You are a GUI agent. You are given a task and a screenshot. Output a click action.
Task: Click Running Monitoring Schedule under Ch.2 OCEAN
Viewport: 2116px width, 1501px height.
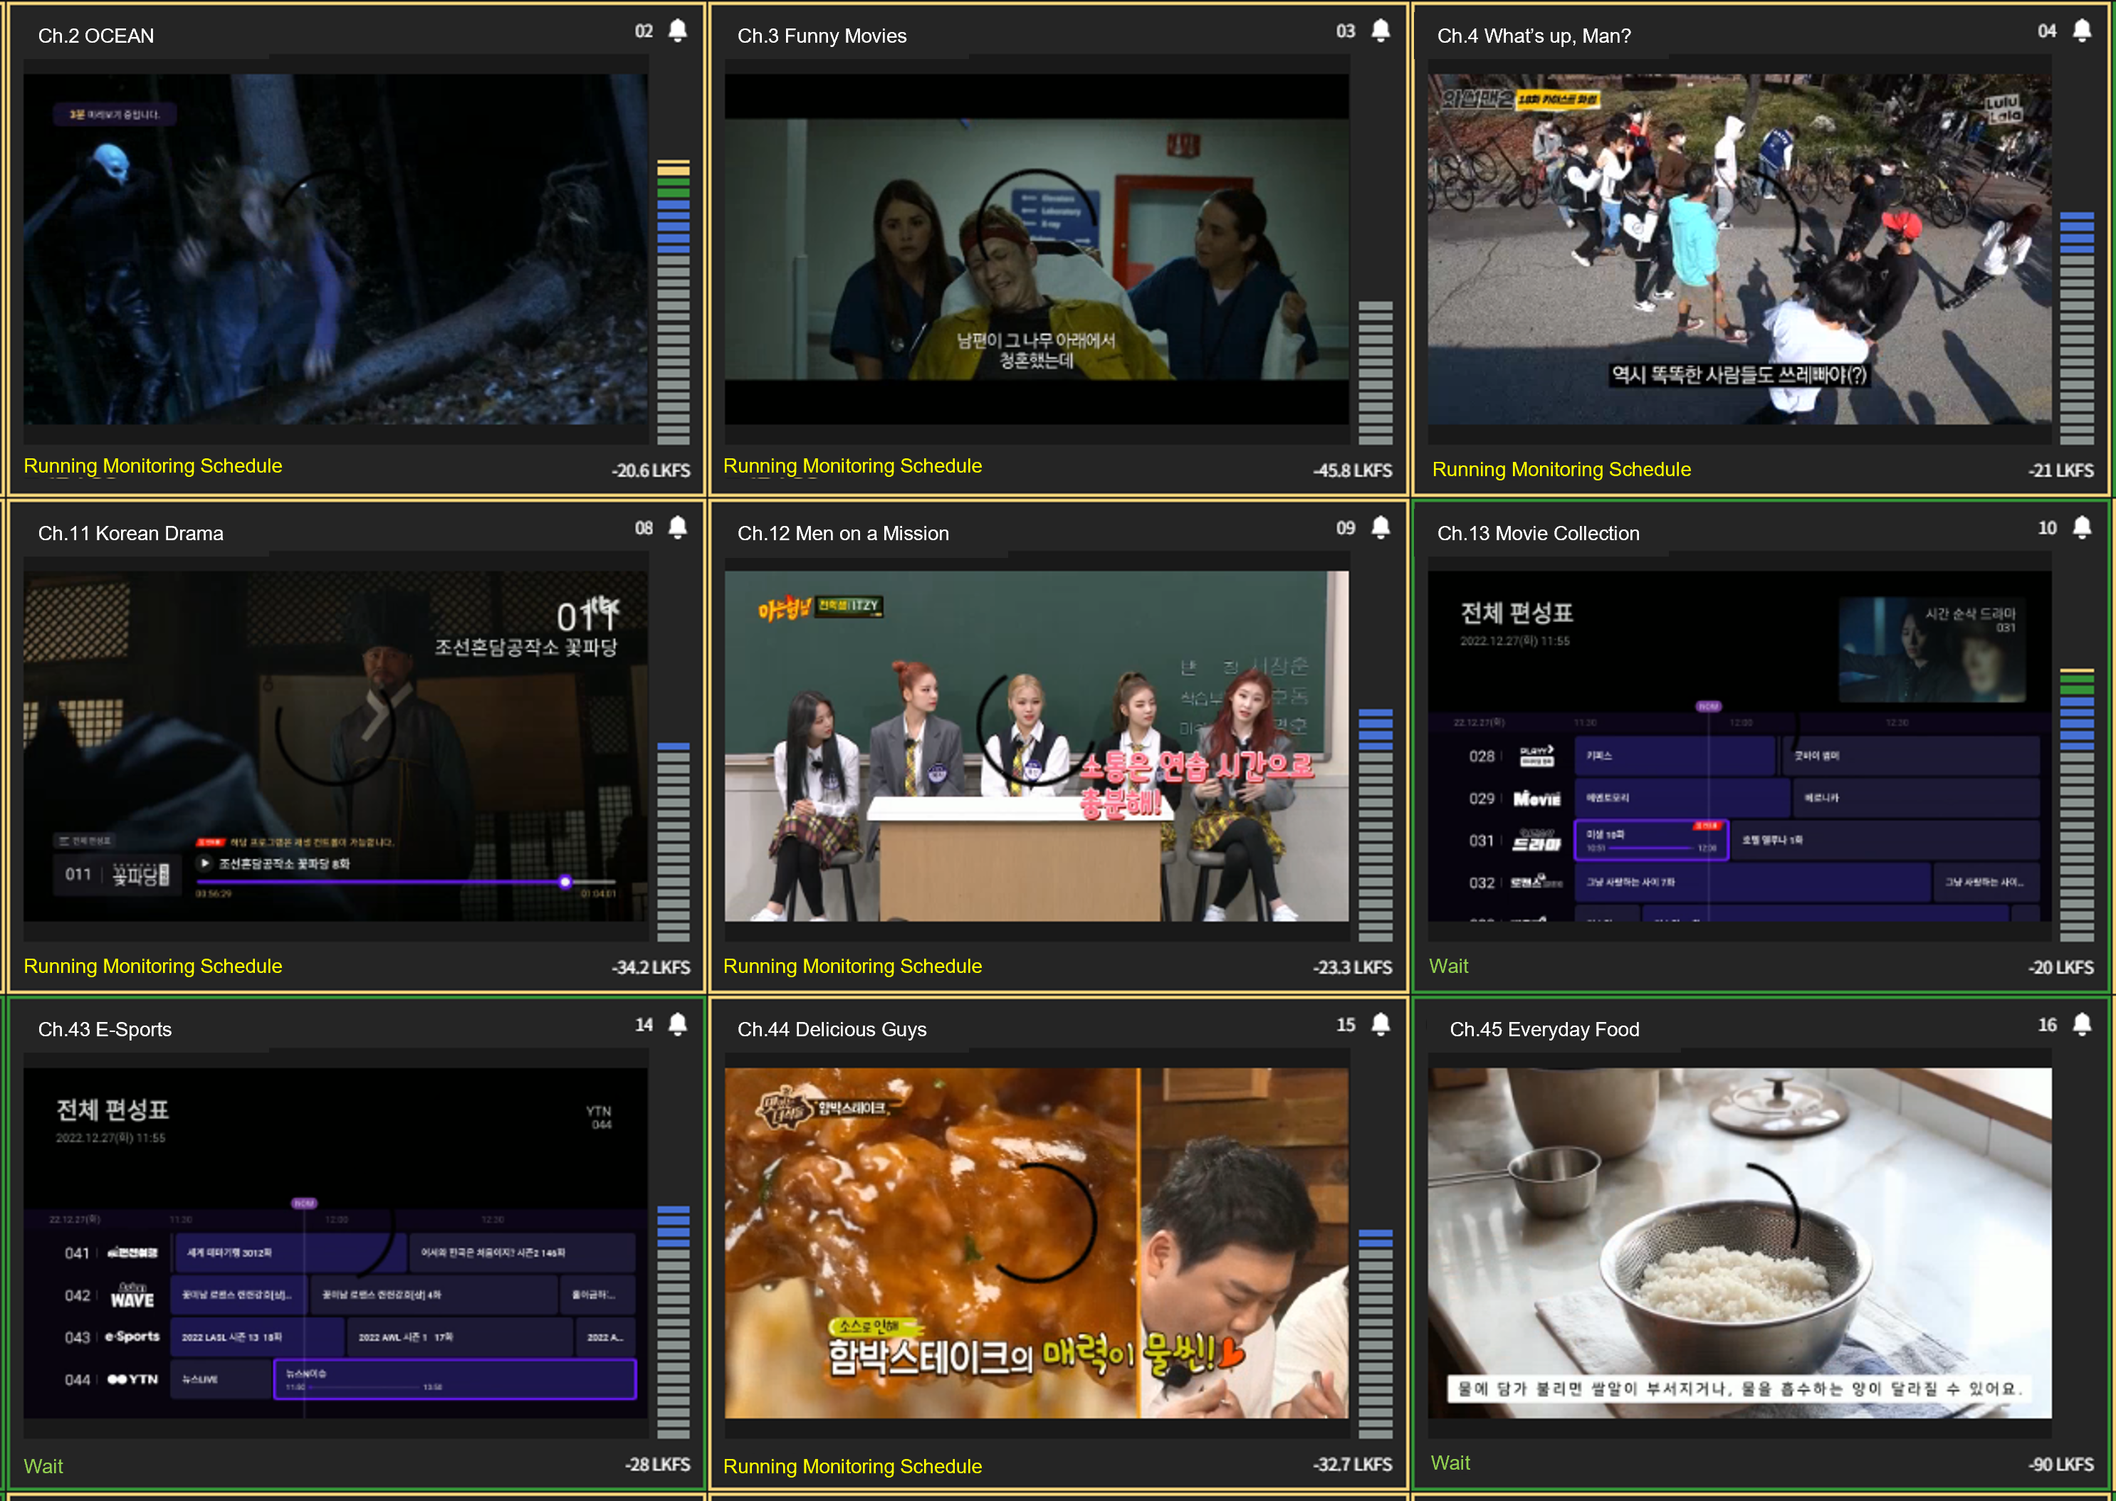[x=152, y=467]
